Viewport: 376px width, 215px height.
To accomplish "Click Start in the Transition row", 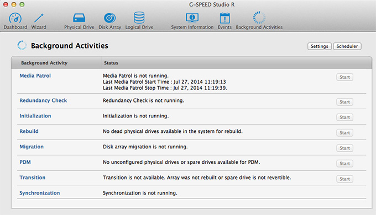I will pos(344,179).
